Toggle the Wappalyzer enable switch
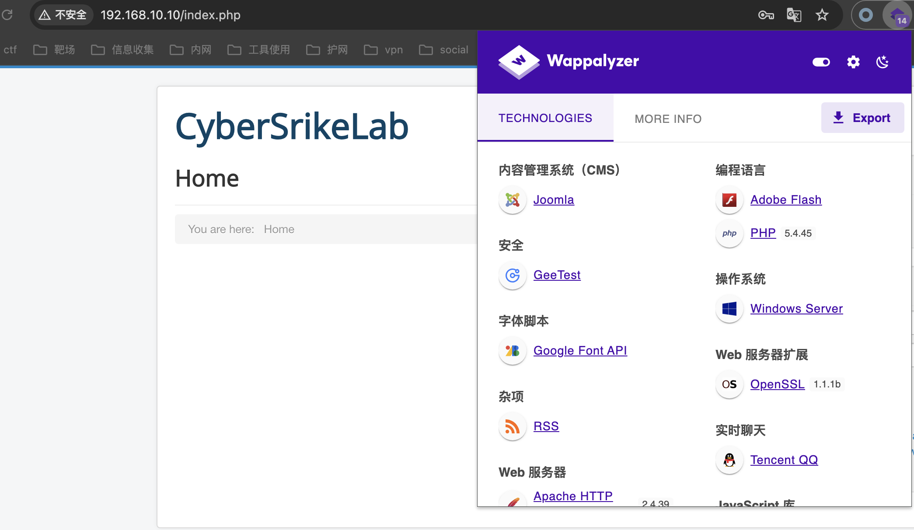Screen dimensions: 914x530 pyautogui.click(x=821, y=62)
